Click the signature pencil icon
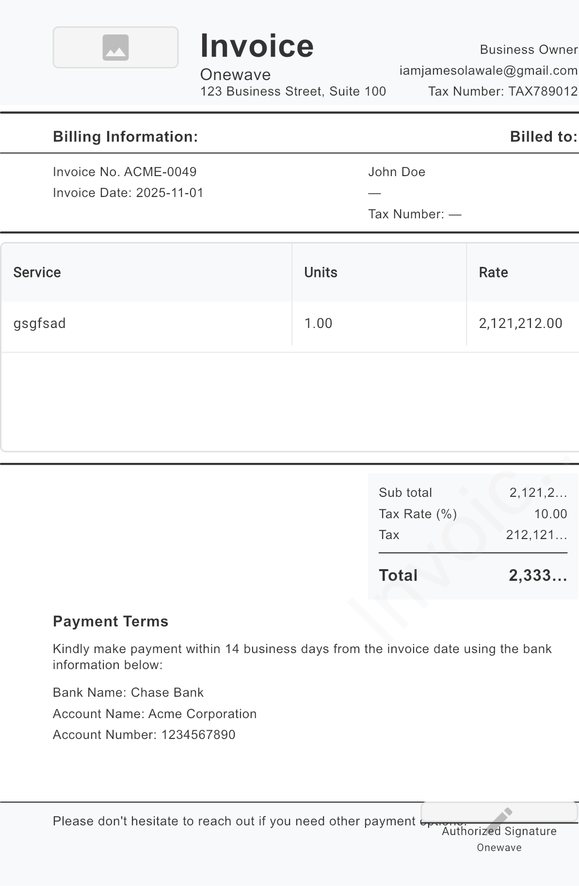579x886 pixels. (x=499, y=820)
